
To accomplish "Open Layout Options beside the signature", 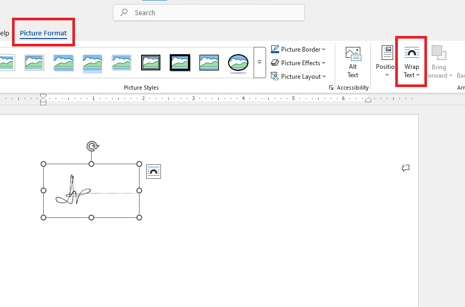I will pos(154,171).
